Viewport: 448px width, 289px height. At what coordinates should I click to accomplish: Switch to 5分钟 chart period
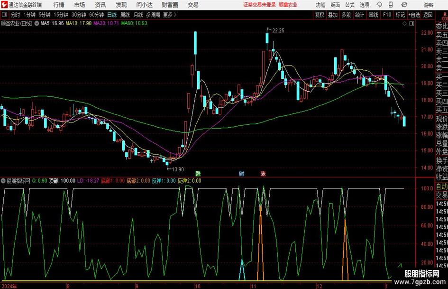coord(44,15)
